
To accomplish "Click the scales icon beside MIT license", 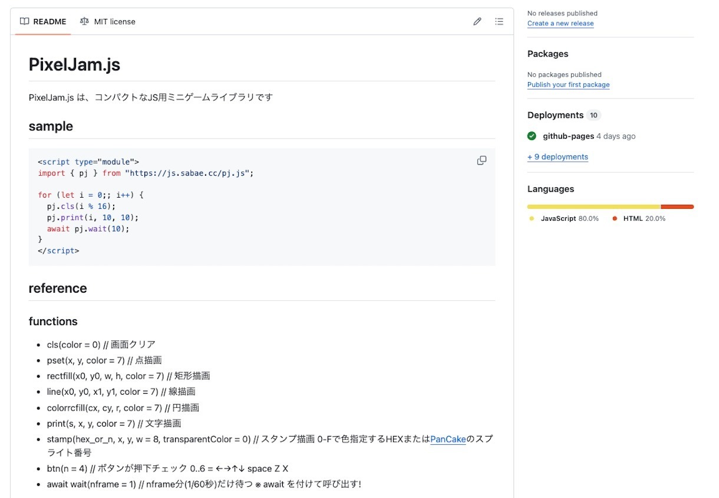I will 84,22.
